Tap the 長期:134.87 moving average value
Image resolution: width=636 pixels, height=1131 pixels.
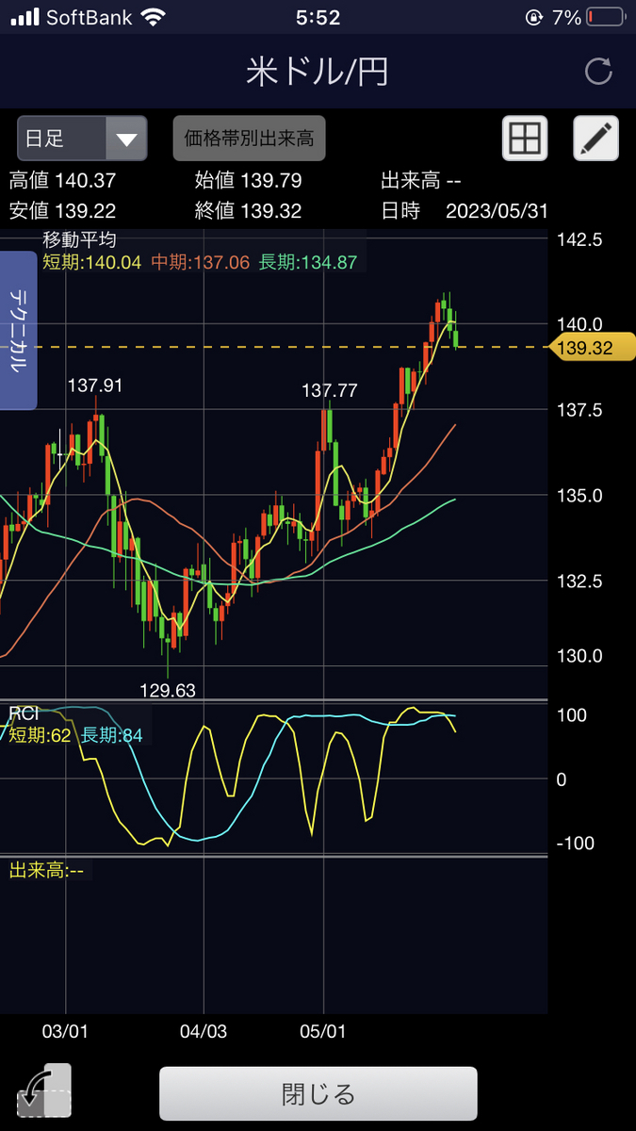click(308, 262)
